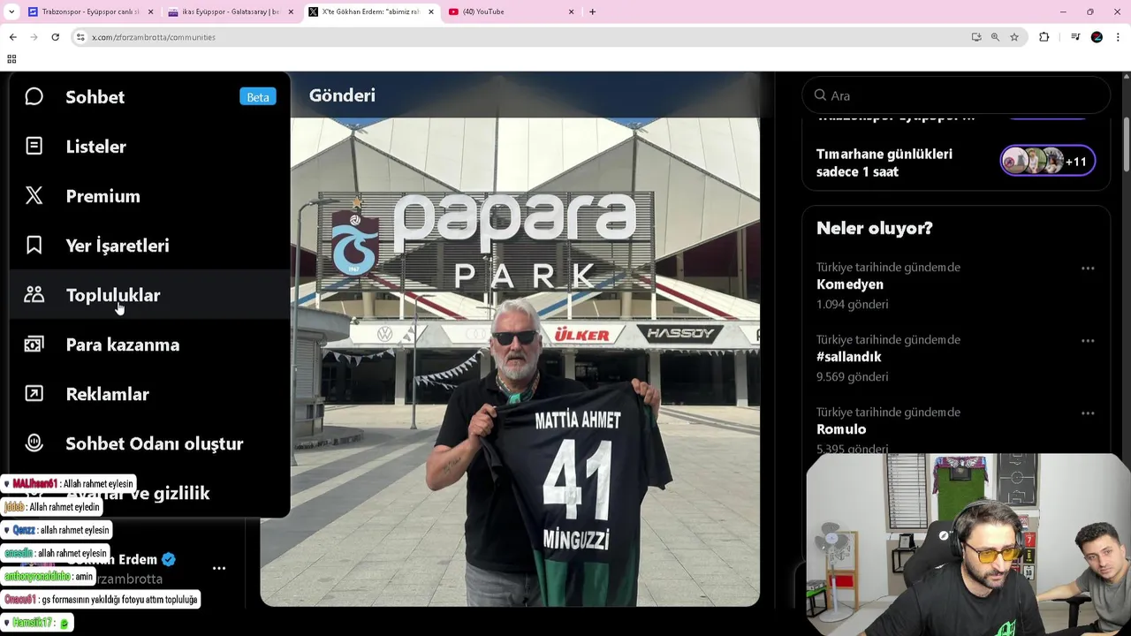Image resolution: width=1131 pixels, height=636 pixels.
Task: Click the address bar URL
Action: pyautogui.click(x=154, y=37)
